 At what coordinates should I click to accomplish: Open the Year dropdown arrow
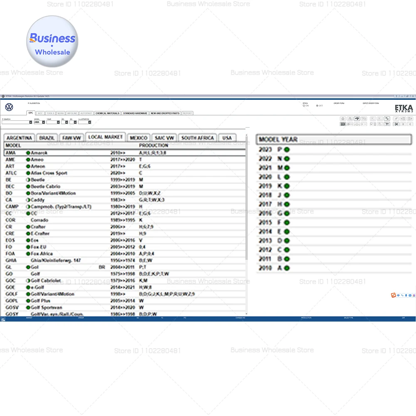click(58, 122)
